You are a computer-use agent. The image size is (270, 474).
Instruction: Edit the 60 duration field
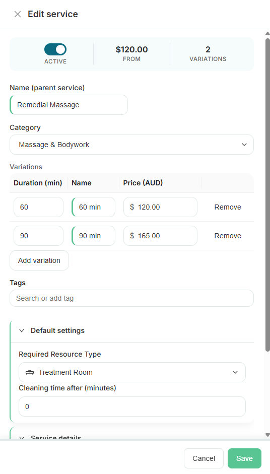(38, 207)
